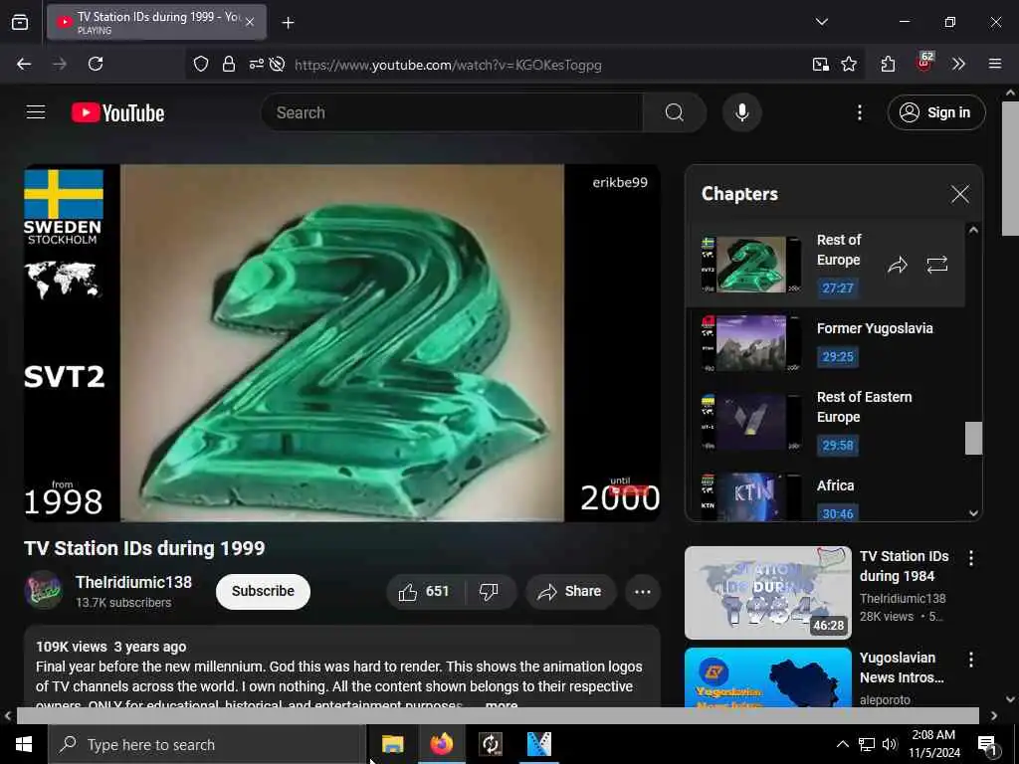Subscribe to TheIridiumic138 channel
The height and width of the screenshot is (764, 1019).
click(263, 591)
